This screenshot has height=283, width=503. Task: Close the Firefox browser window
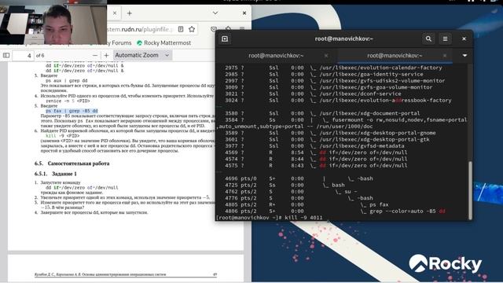point(244,13)
